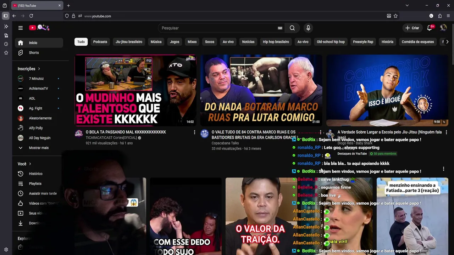Open Copacabana Talks channel avatar

[204, 134]
